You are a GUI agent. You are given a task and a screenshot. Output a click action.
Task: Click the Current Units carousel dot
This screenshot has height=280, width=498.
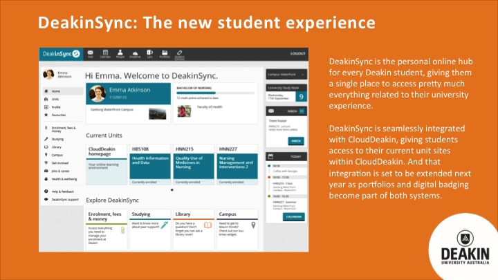coord(172,190)
